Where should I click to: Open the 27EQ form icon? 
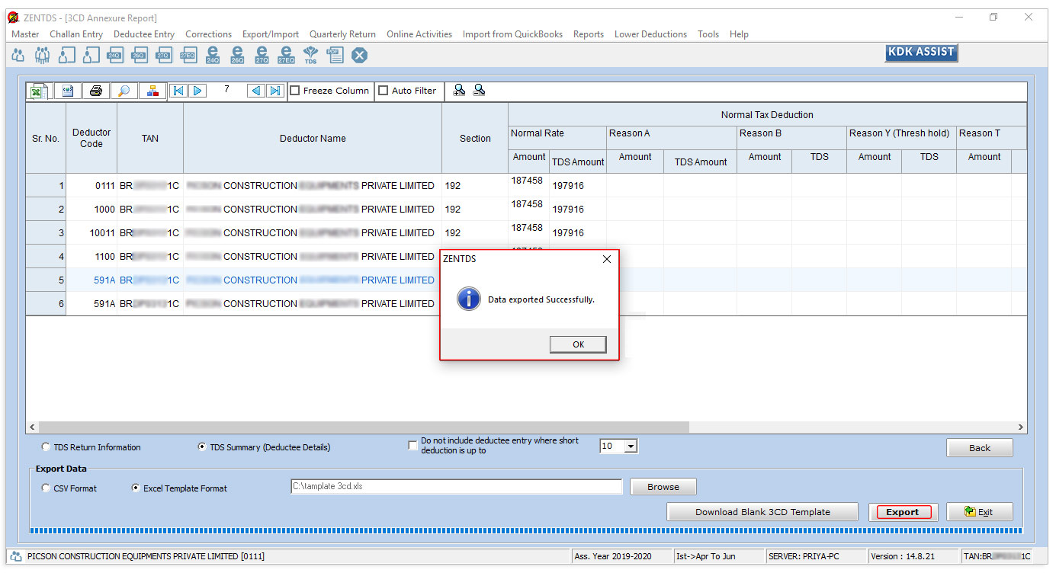pyautogui.click(x=188, y=55)
